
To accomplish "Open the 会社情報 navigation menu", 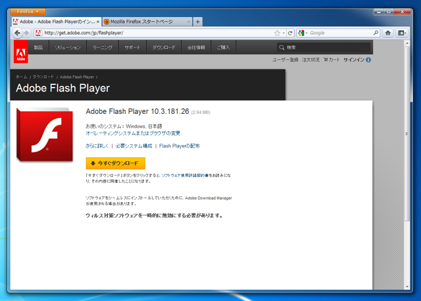I will (196, 47).
